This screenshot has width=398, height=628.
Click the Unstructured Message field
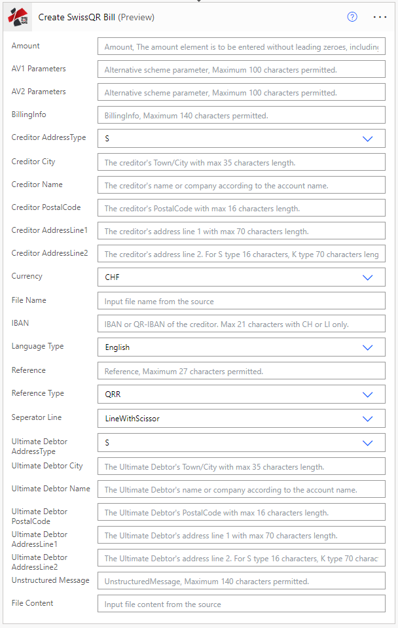pos(241,581)
